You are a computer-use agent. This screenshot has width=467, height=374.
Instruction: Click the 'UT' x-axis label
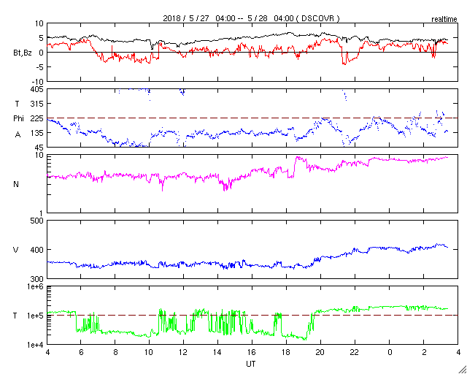pyautogui.click(x=251, y=364)
